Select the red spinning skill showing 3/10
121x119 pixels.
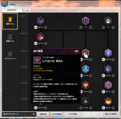pyautogui.click(x=41, y=37)
